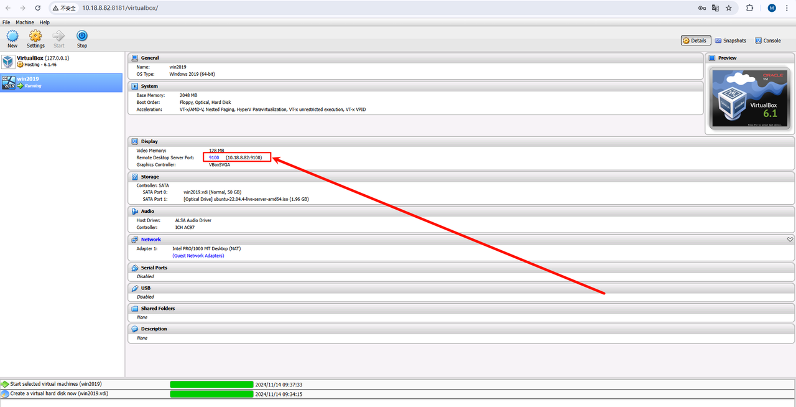Click the Start selected virtual machines progress bar
This screenshot has width=796, height=407.
click(x=211, y=385)
